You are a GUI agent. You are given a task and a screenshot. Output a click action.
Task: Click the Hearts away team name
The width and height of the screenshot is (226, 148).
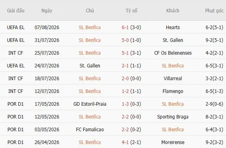[173, 28]
